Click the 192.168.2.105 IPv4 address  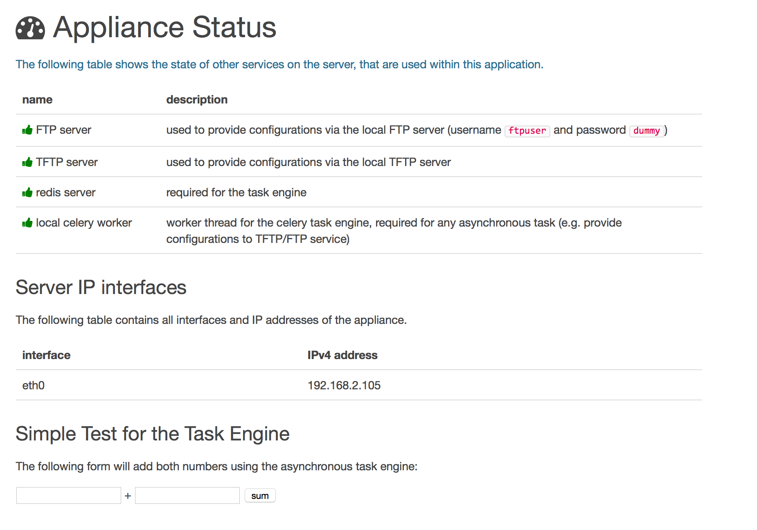(x=344, y=385)
